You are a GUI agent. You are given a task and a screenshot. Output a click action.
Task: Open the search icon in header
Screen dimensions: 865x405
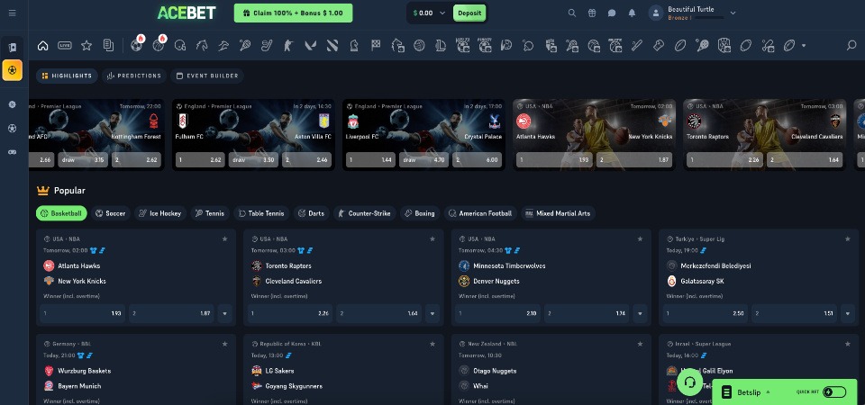coord(572,13)
